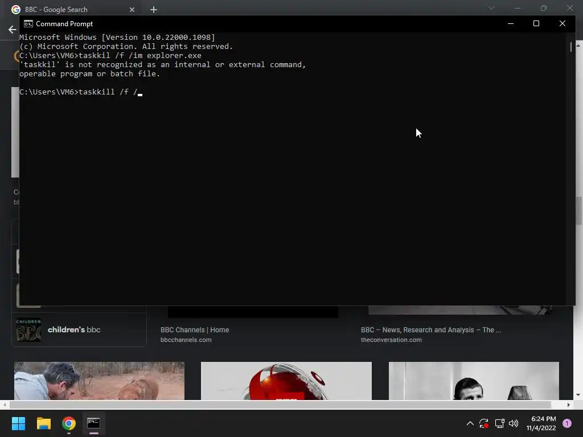Viewport: 583px width, 437px height.
Task: Open the Command Prompt title bar icon menu
Action: point(28,24)
